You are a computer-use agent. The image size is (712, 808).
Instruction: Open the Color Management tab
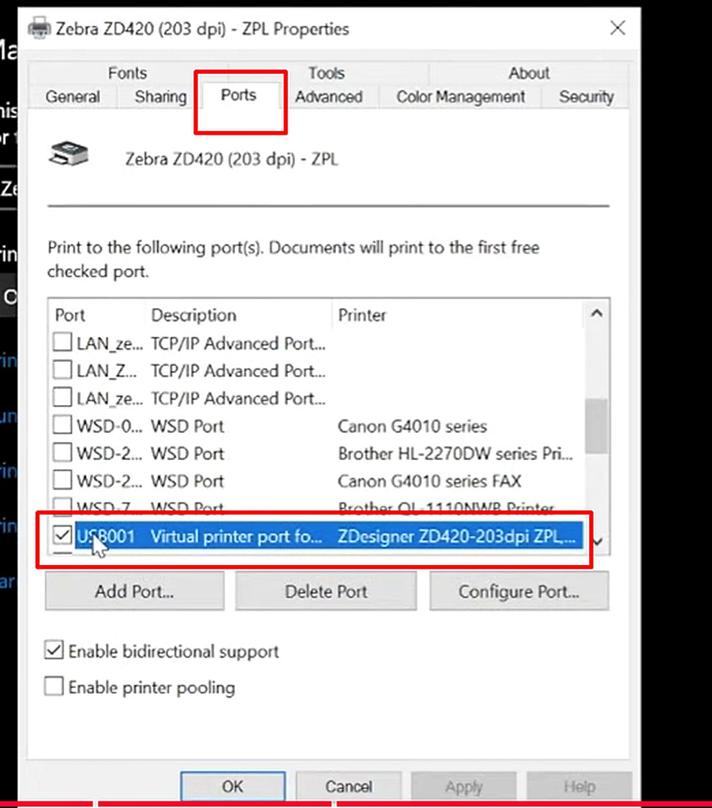(460, 97)
